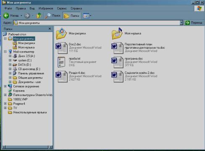Select the Перспективний план Word file icon
205x151 pixels.
pyautogui.click(x=117, y=48)
